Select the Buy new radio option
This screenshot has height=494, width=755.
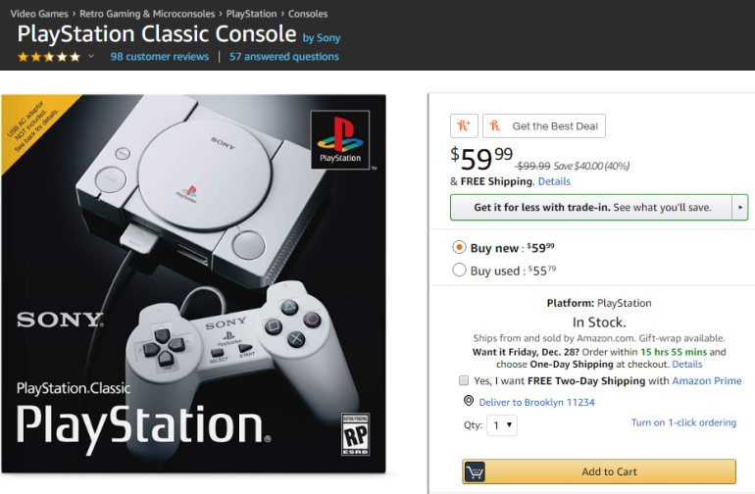459,248
